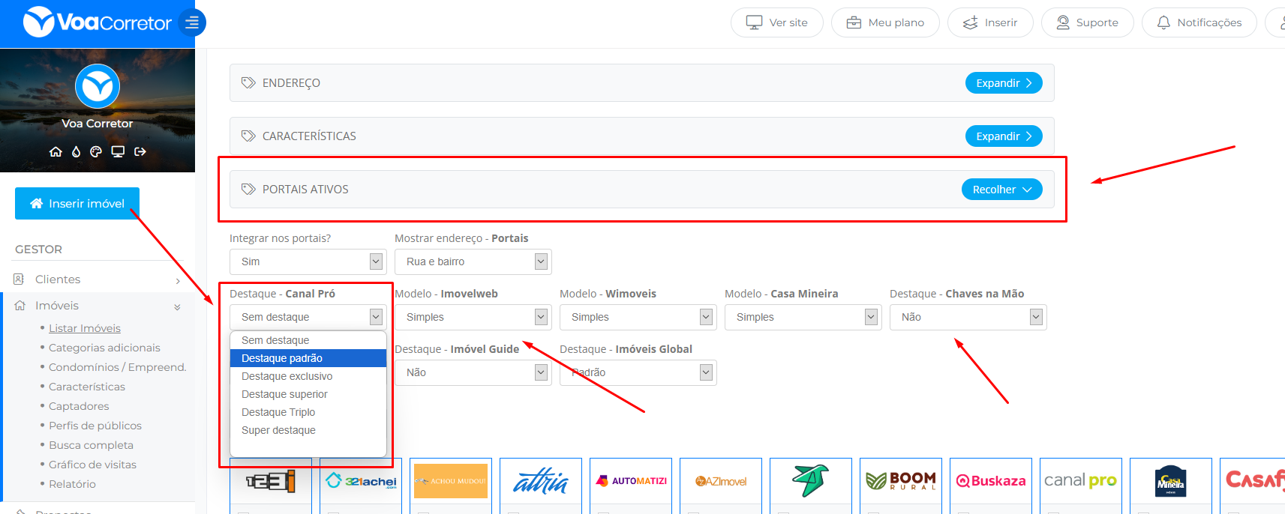
Task: Choose Destaque exclusivo from the open list
Action: 287,376
